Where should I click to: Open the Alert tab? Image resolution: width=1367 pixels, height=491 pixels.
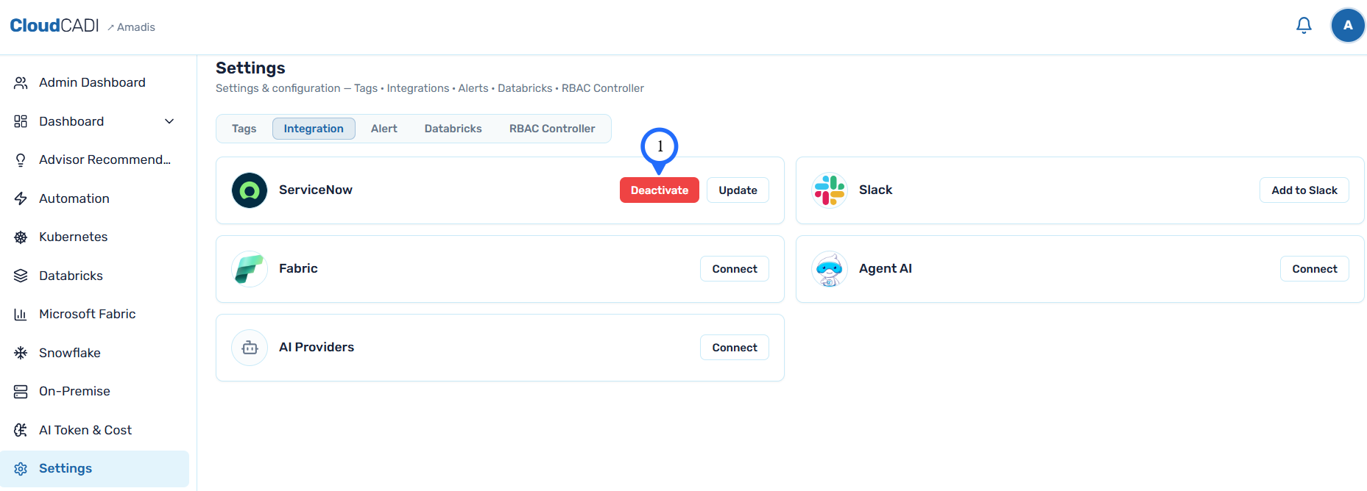click(x=384, y=129)
